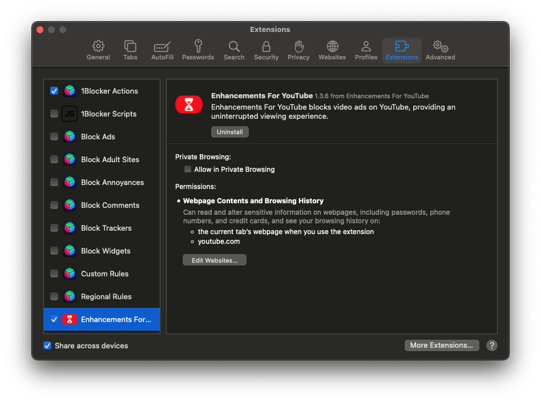541x402 pixels.
Task: Click the Block Annoyances cube icon
Action: [x=70, y=182]
